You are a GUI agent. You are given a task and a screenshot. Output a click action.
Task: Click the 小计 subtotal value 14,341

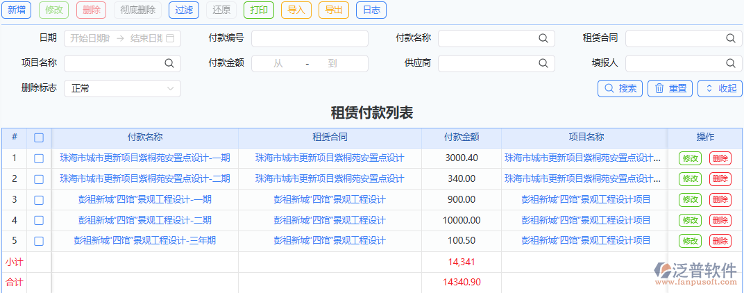tap(462, 262)
